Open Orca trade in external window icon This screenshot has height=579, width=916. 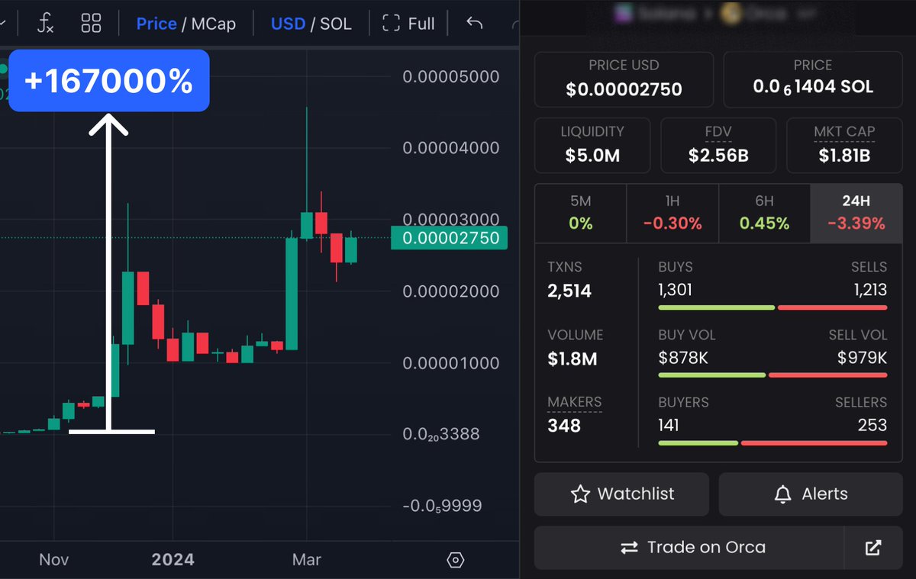(873, 548)
